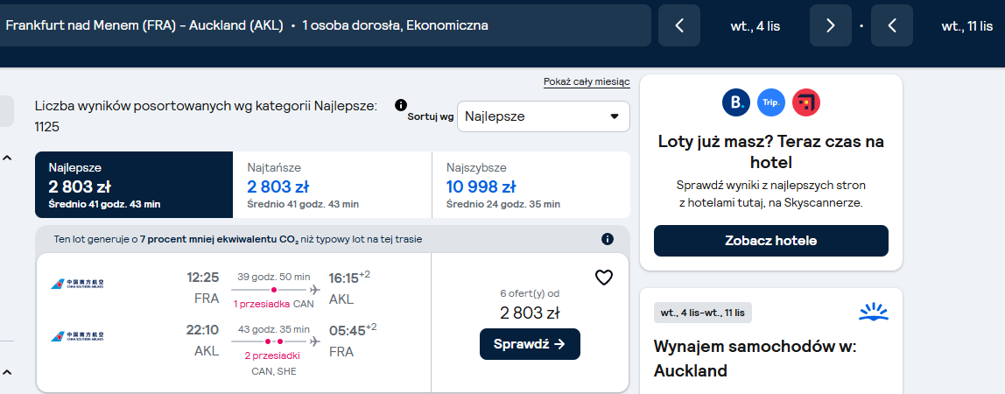Open Pokaż cały miesiąc link
This screenshot has width=1005, height=394.
click(587, 82)
